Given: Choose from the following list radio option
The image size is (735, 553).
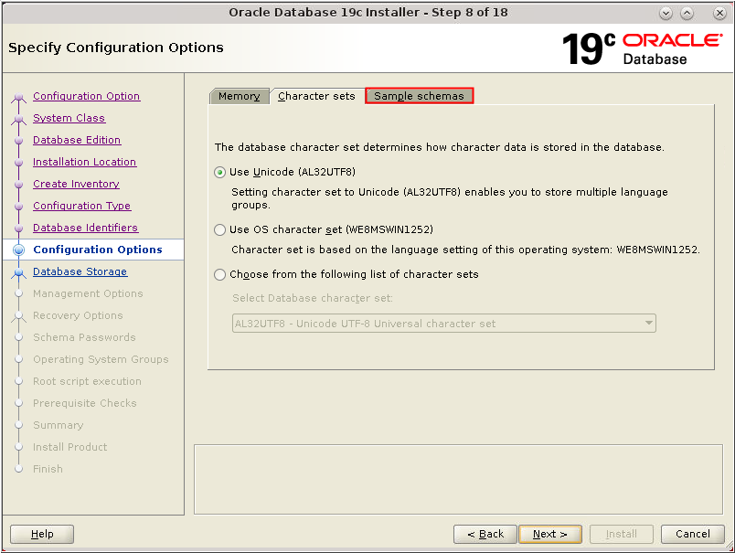Looking at the screenshot, I should (x=219, y=274).
